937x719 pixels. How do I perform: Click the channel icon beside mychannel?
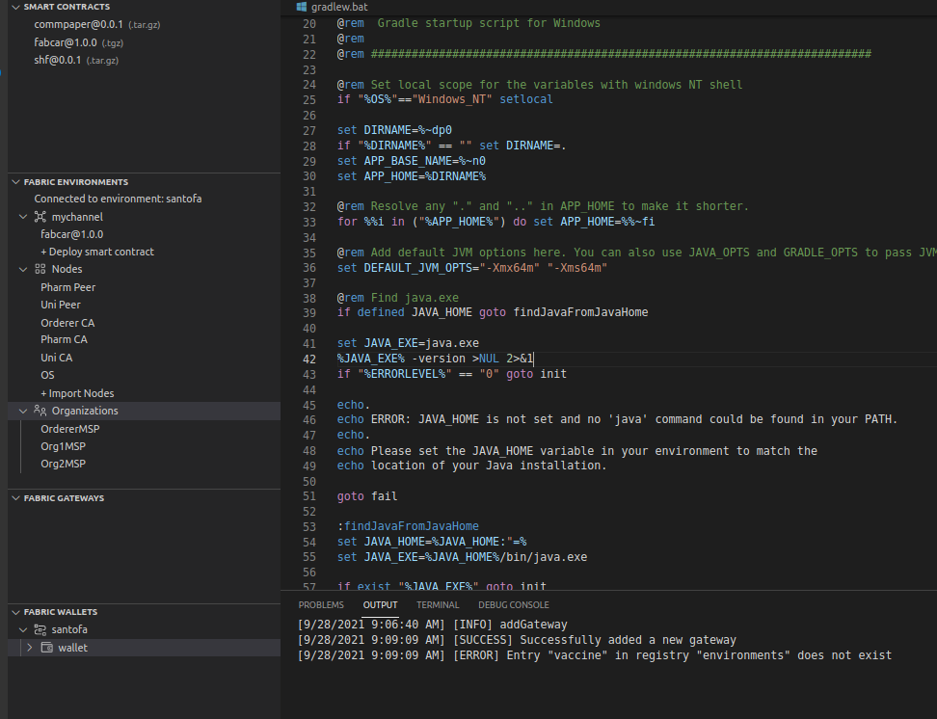[40, 216]
